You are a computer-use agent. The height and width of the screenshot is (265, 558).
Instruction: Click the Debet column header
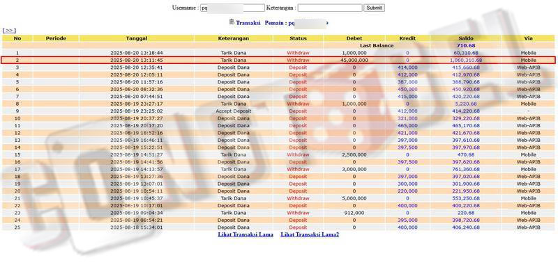(x=354, y=38)
